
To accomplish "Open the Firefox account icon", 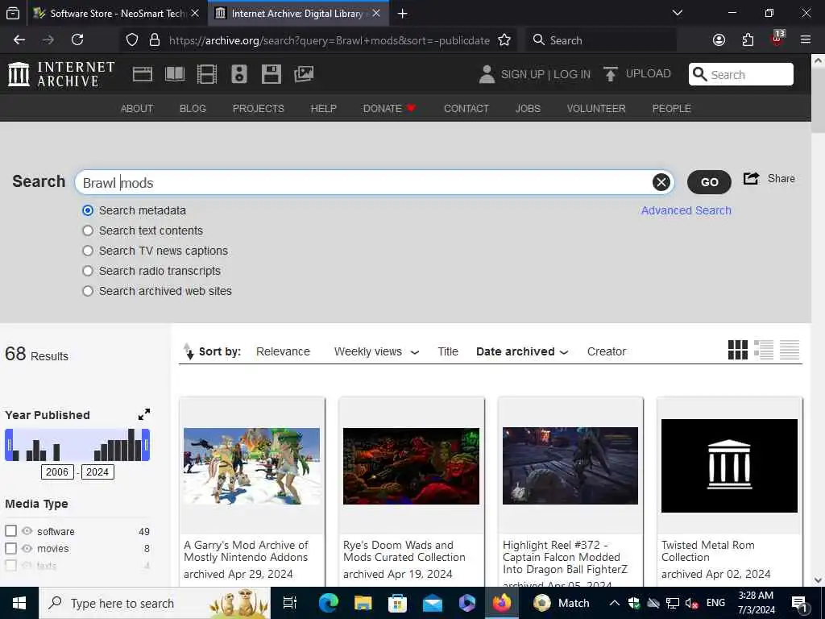I will pos(719,40).
